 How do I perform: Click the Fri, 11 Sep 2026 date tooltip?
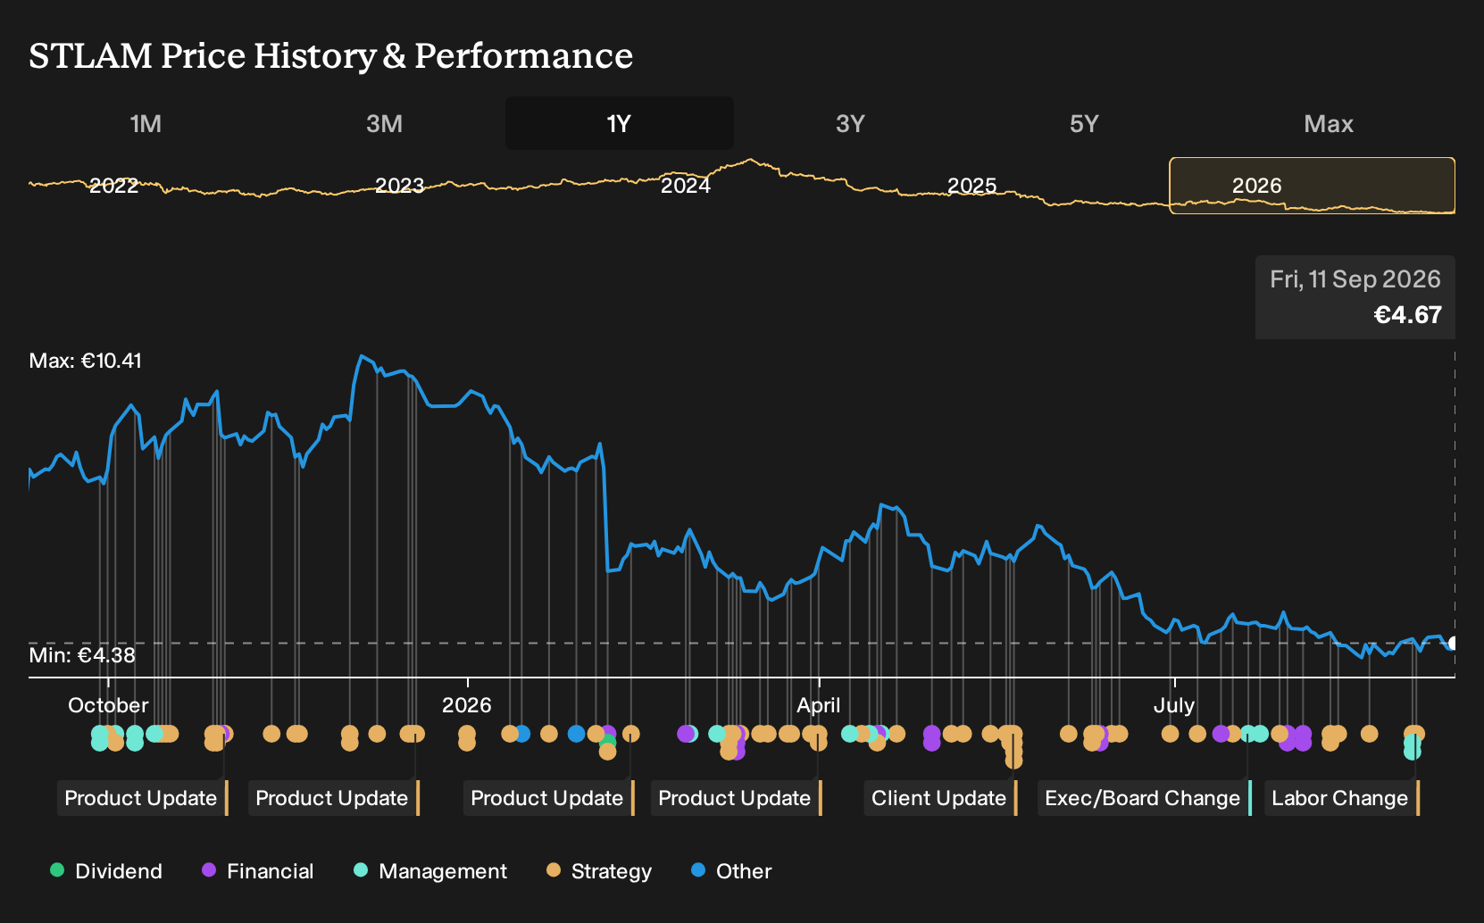(x=1355, y=279)
